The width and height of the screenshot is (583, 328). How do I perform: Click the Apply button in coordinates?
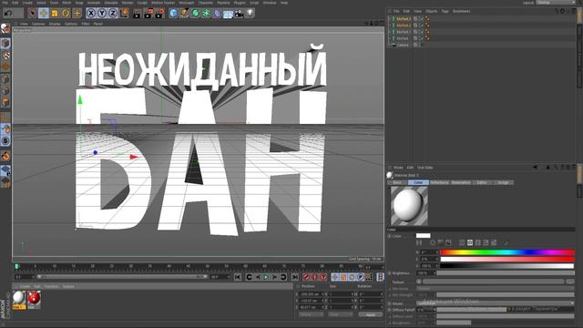371,314
